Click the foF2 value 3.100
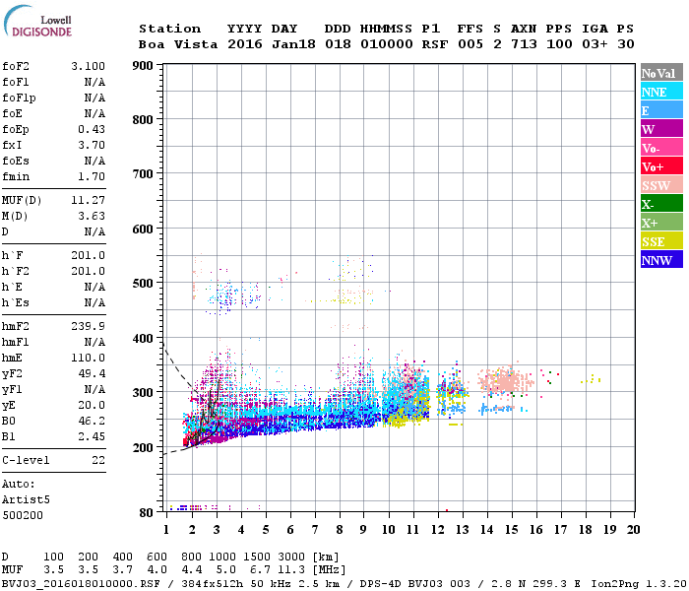The height and width of the screenshot is (591, 689). (88, 66)
